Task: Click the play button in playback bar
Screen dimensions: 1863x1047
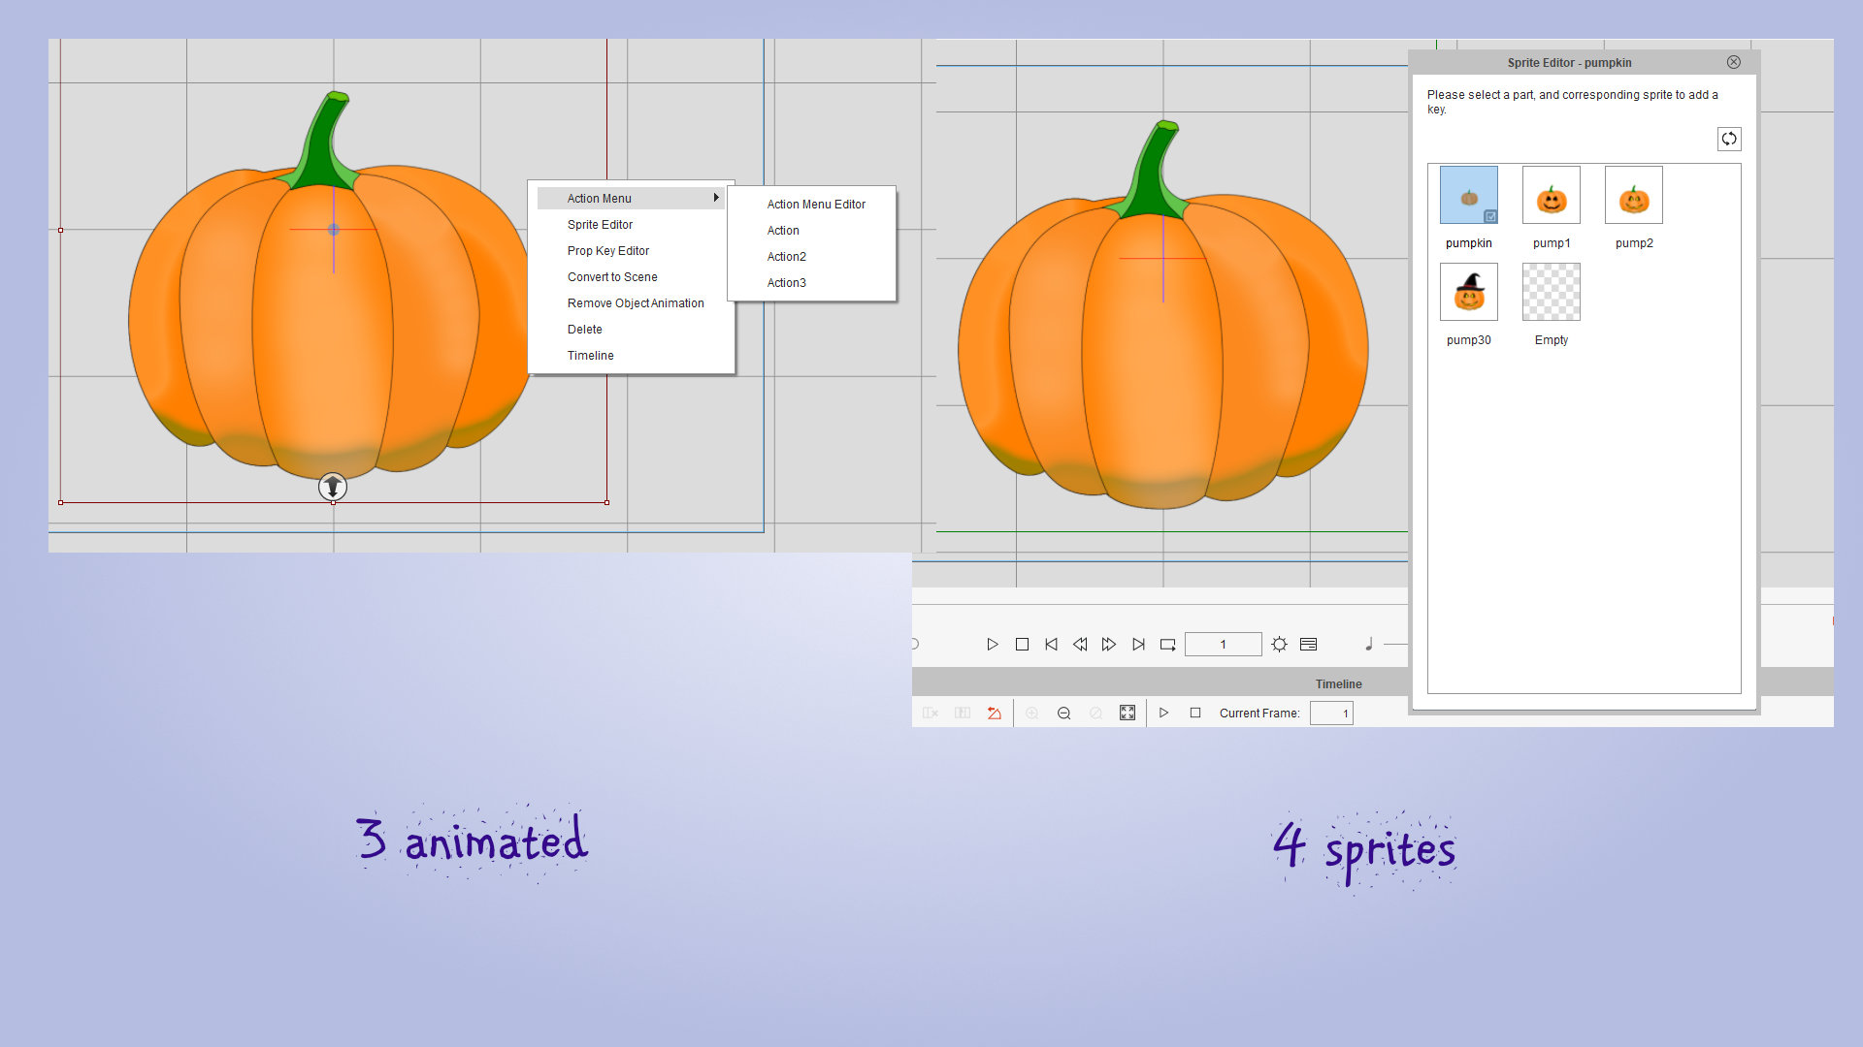Action: coord(993,645)
